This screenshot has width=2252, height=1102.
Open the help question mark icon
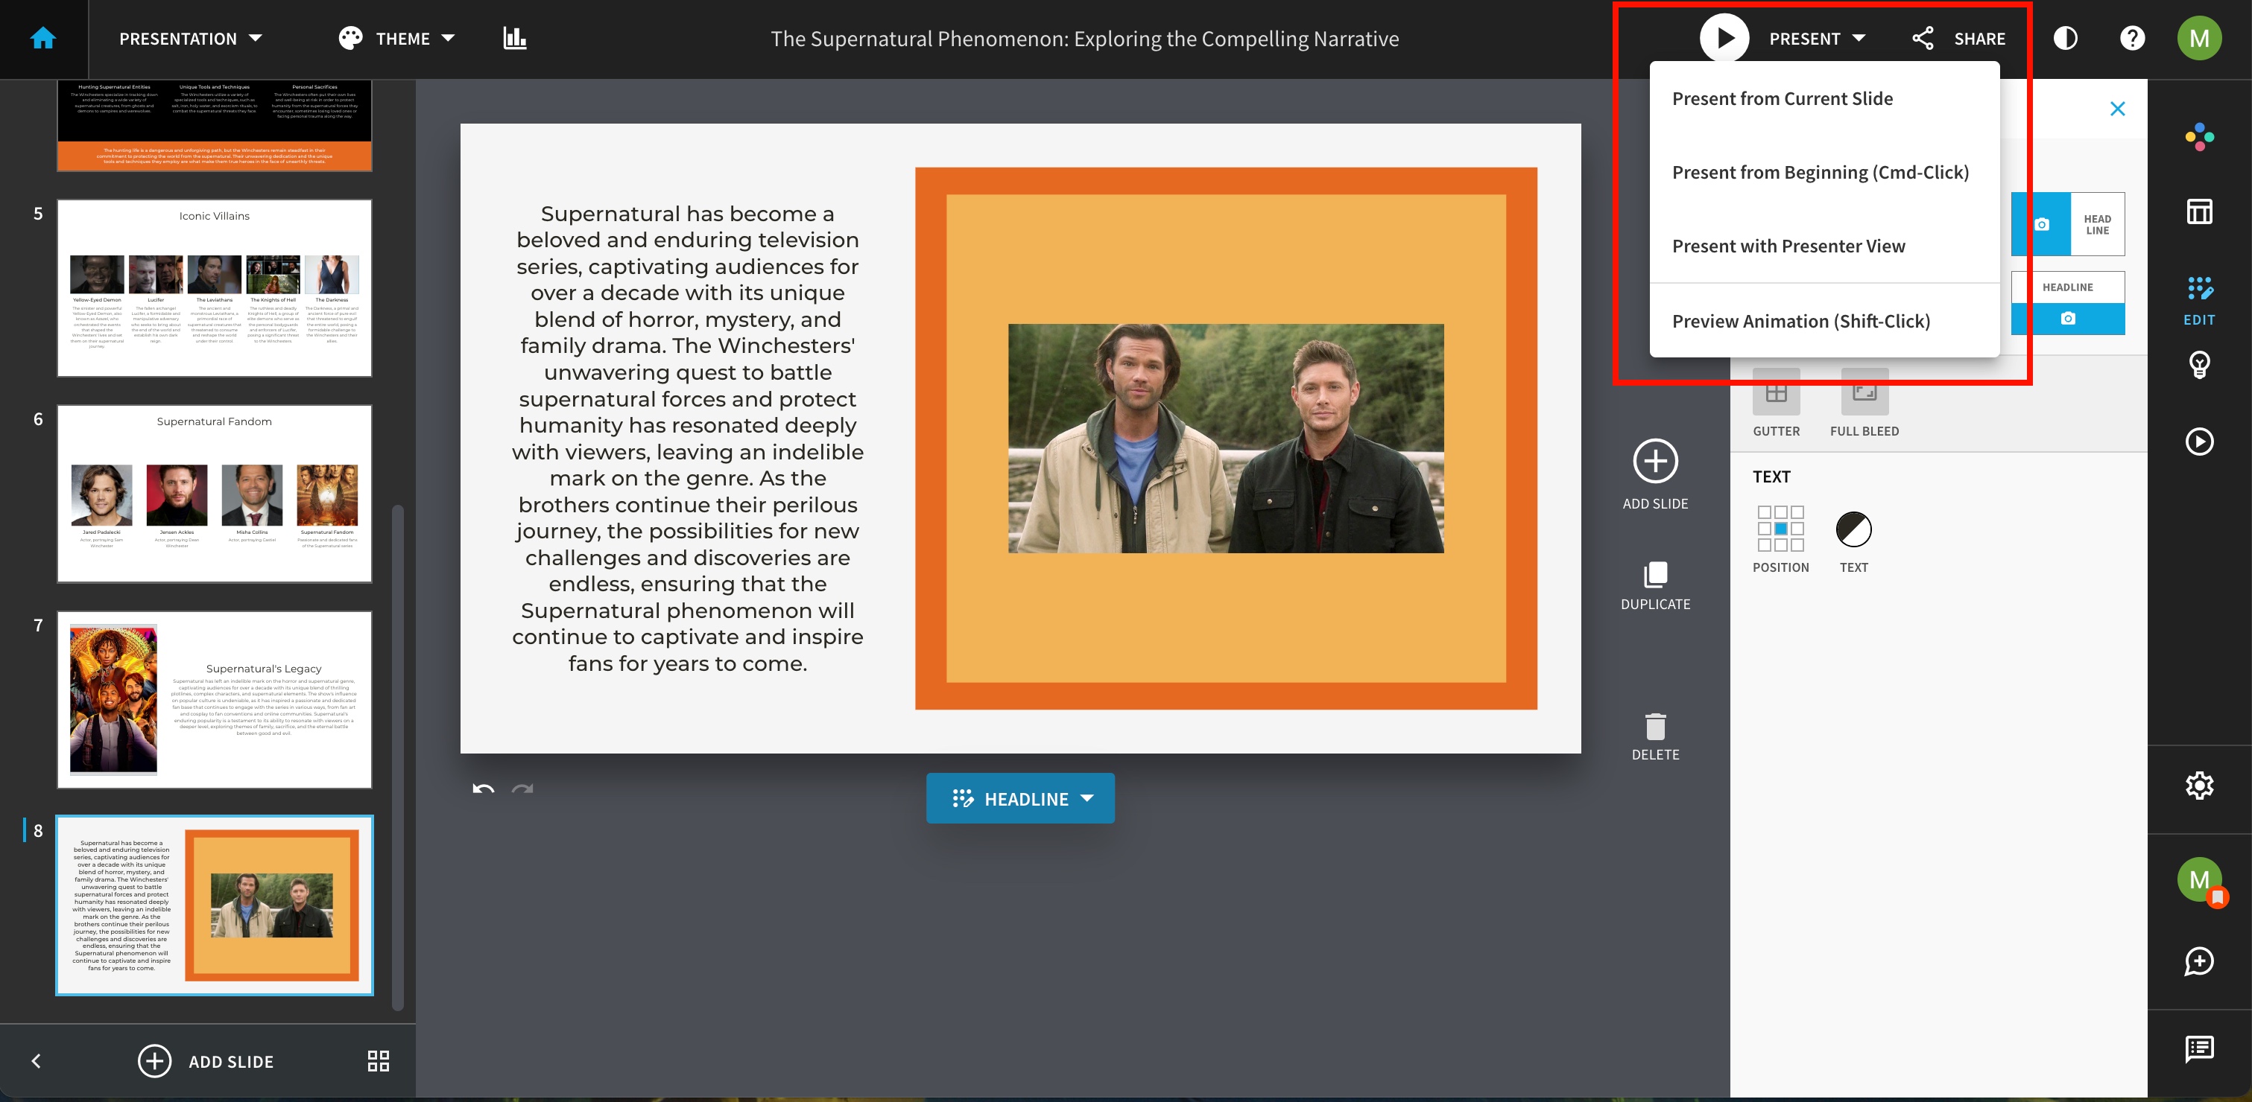click(x=2132, y=39)
